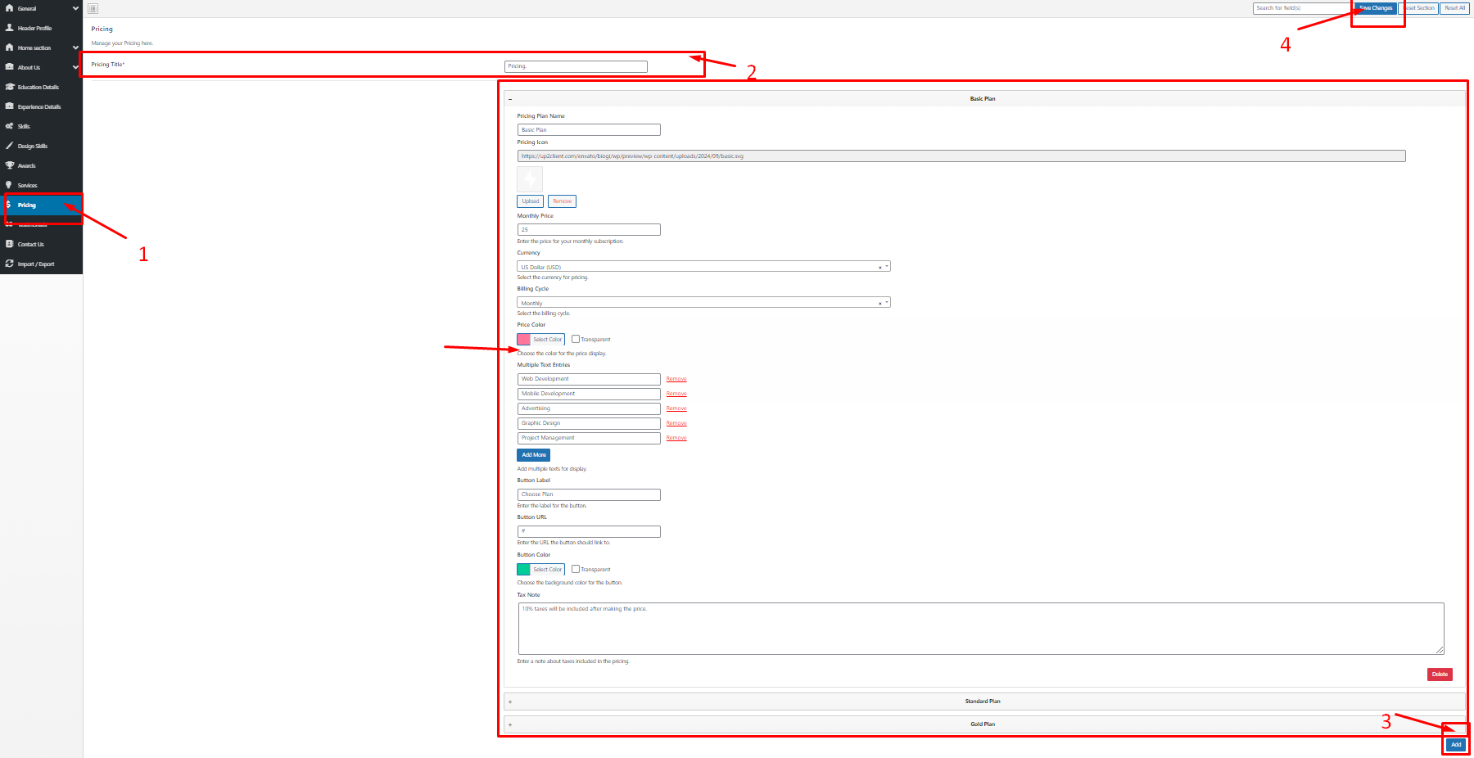The width and height of the screenshot is (1474, 758).
Task: Click the Experience Details briefcase icon
Action: click(9, 106)
